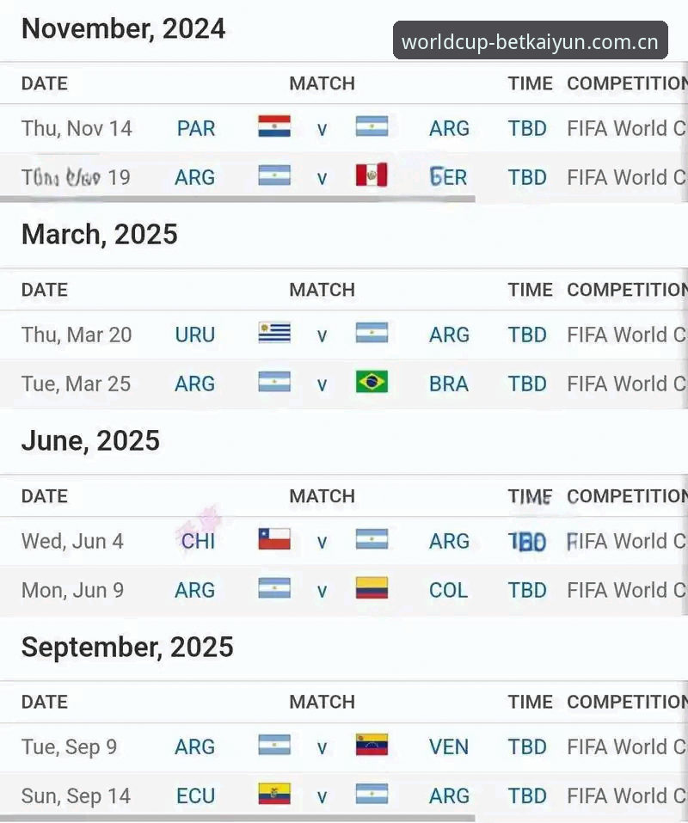Viewport: 688px width, 823px height.
Task: Open URU team link on Mar 20
Action: (x=194, y=335)
